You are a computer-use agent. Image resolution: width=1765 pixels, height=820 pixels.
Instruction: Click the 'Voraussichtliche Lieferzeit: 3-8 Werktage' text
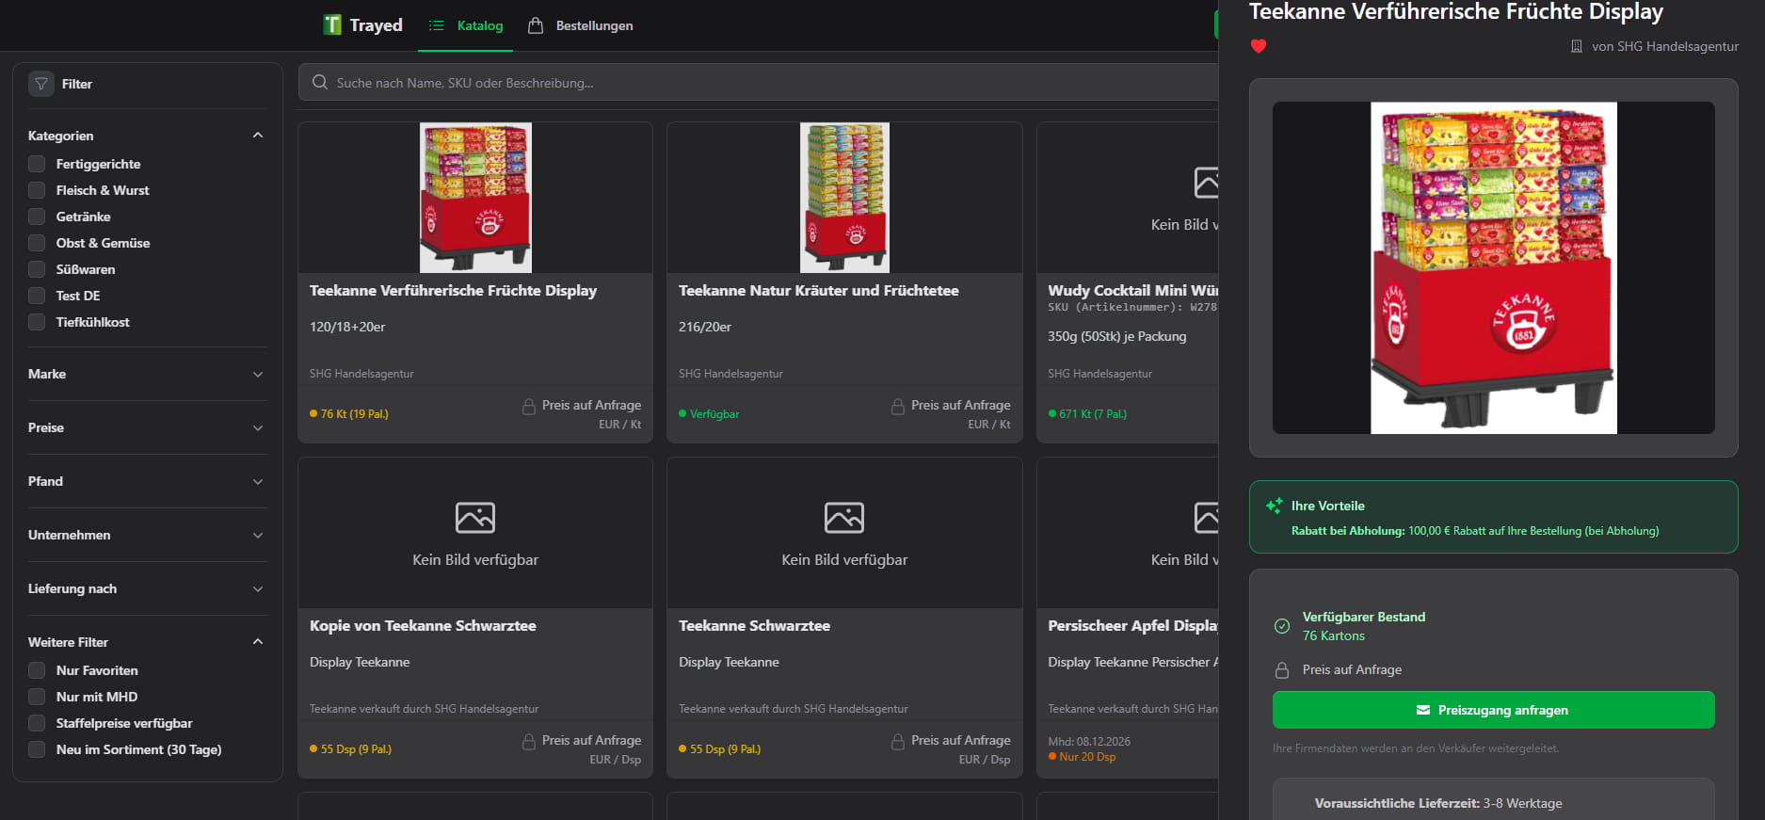1438,803
